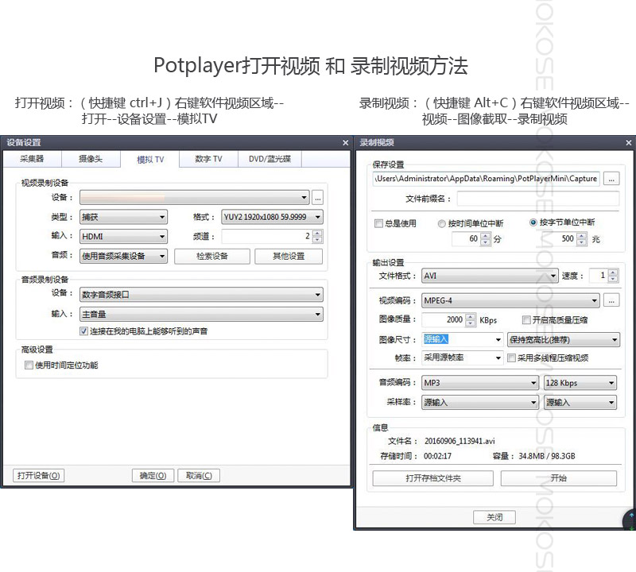Open the 输入 HDMI dropdown
The height and width of the screenshot is (572, 636).
123,236
